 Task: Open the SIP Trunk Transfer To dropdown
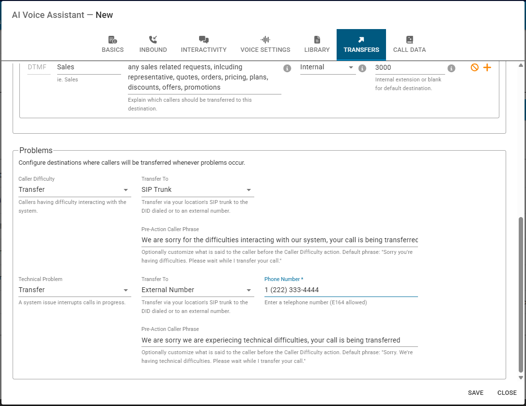click(x=197, y=190)
